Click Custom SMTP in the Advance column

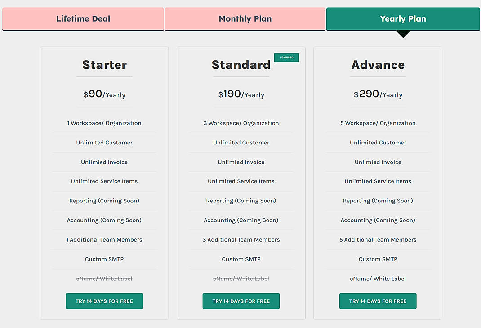click(378, 259)
